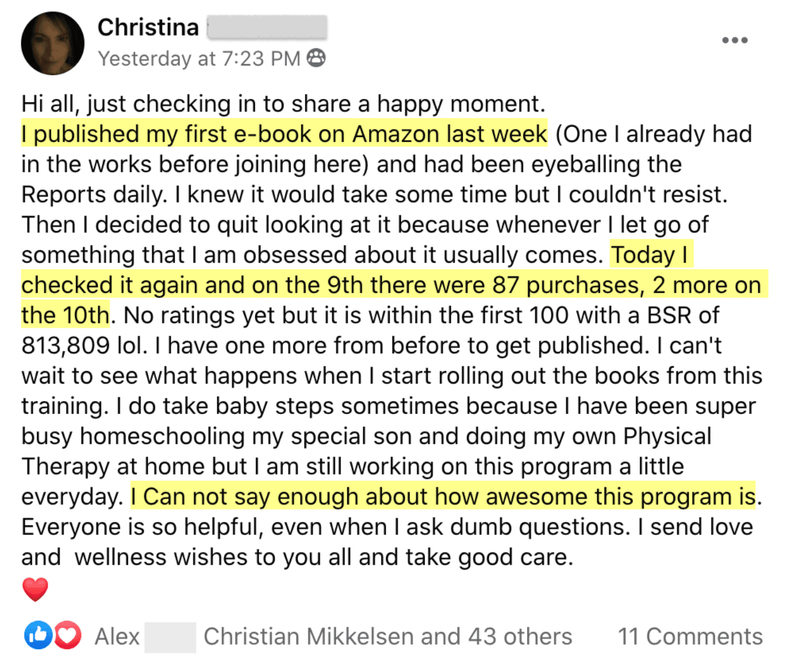785x666 pixels.
Task: Show the "43 others" who reacted
Action: point(519,636)
